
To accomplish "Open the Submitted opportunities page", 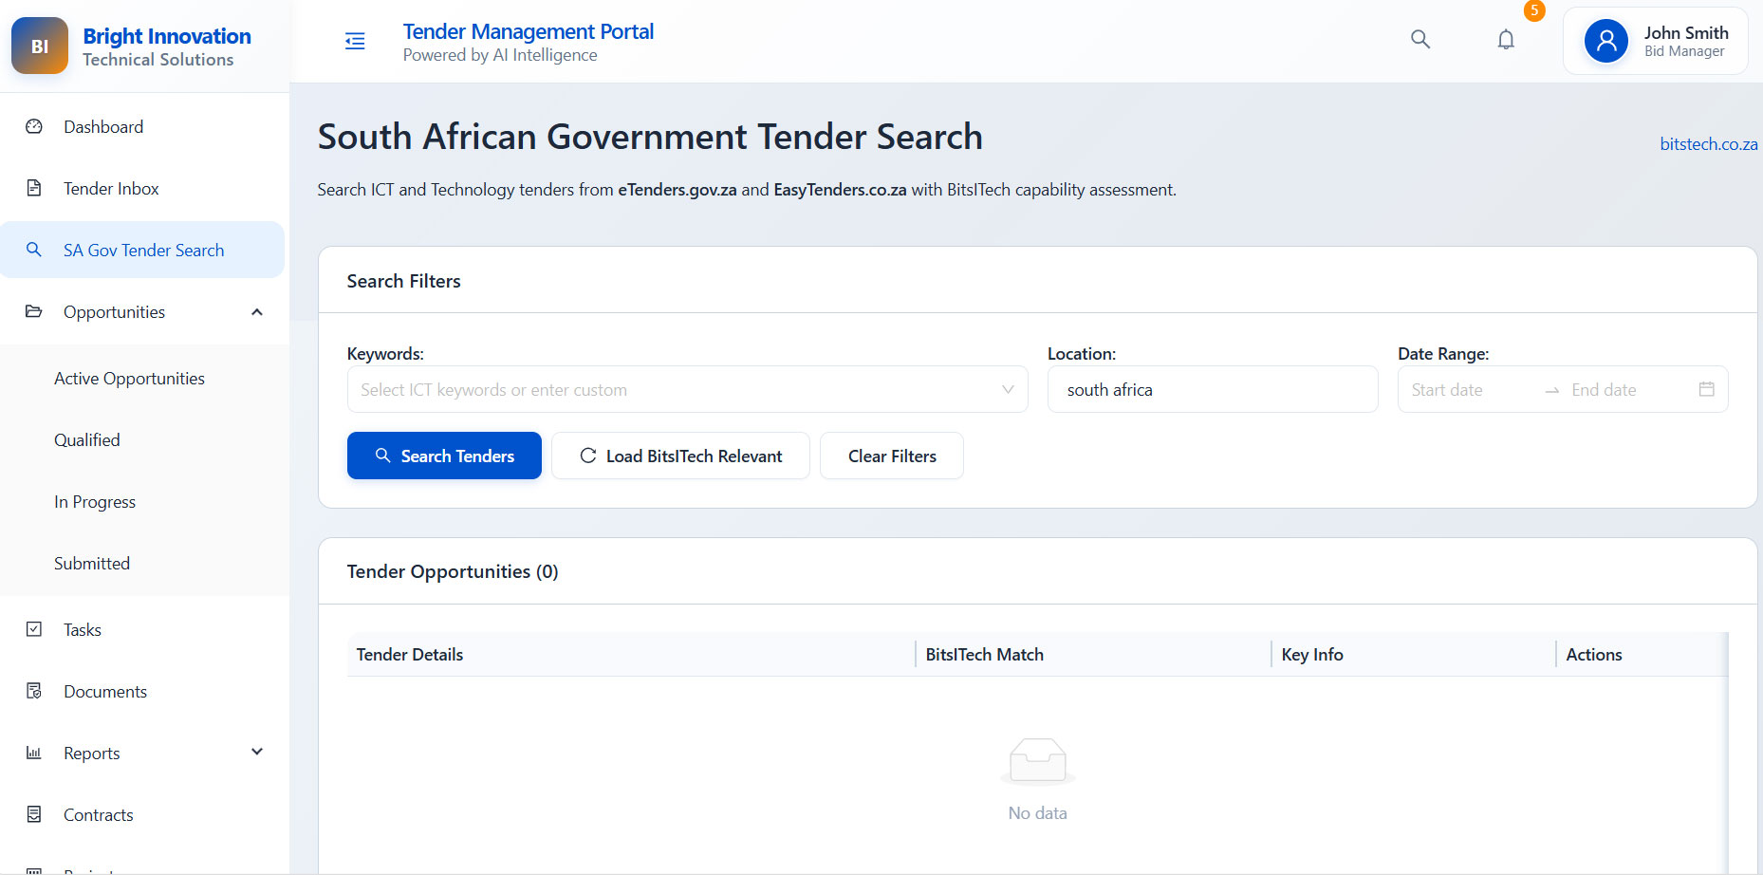I will coord(92,564).
